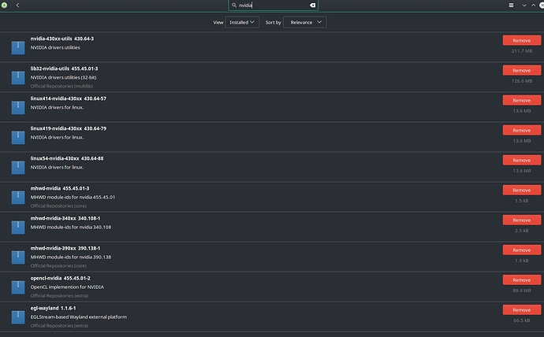Remove linux414-nvidia-430xx package
Screen dimensions: 544x337
click(522, 101)
